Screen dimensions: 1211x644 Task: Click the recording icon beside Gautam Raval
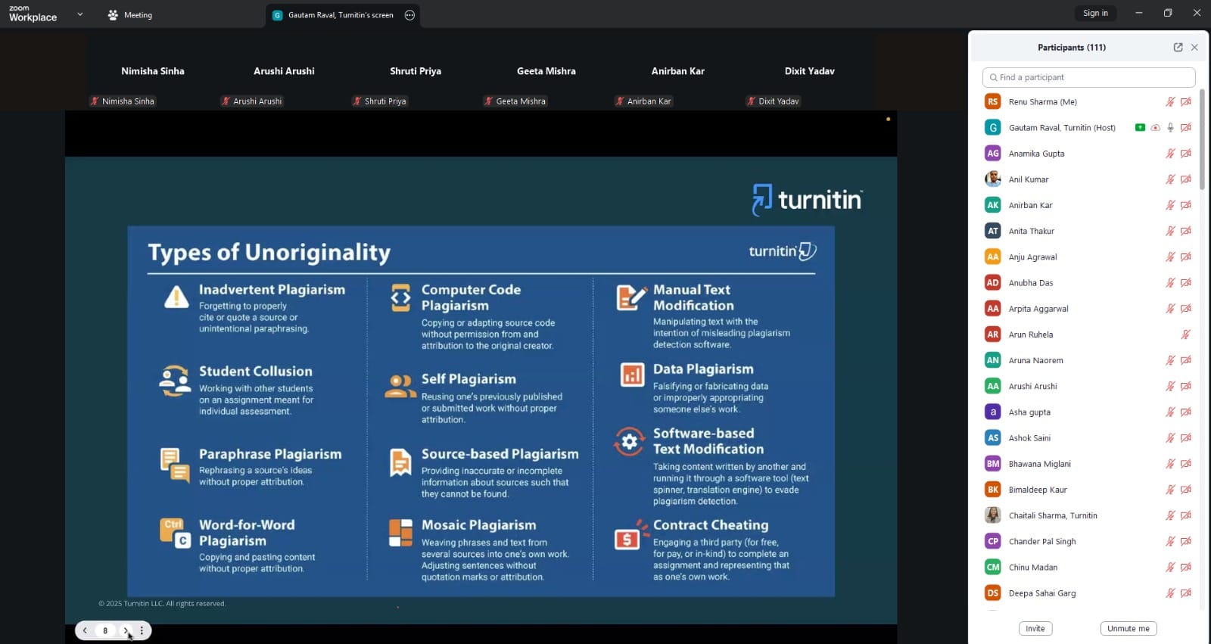pos(1155,128)
